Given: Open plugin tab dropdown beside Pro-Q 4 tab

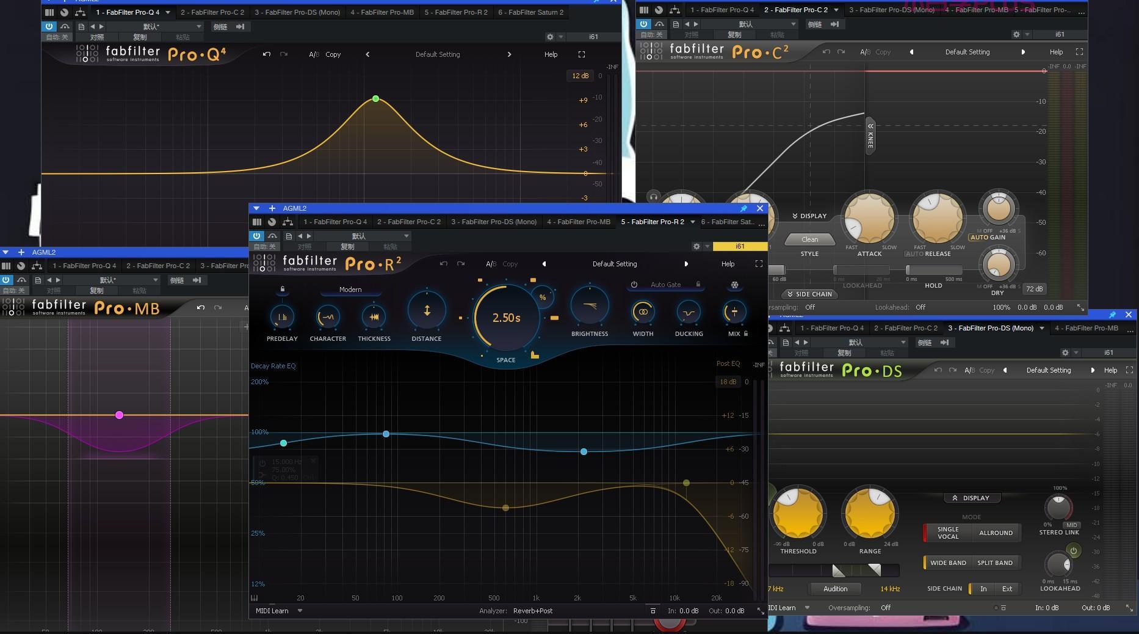Looking at the screenshot, I should (168, 12).
